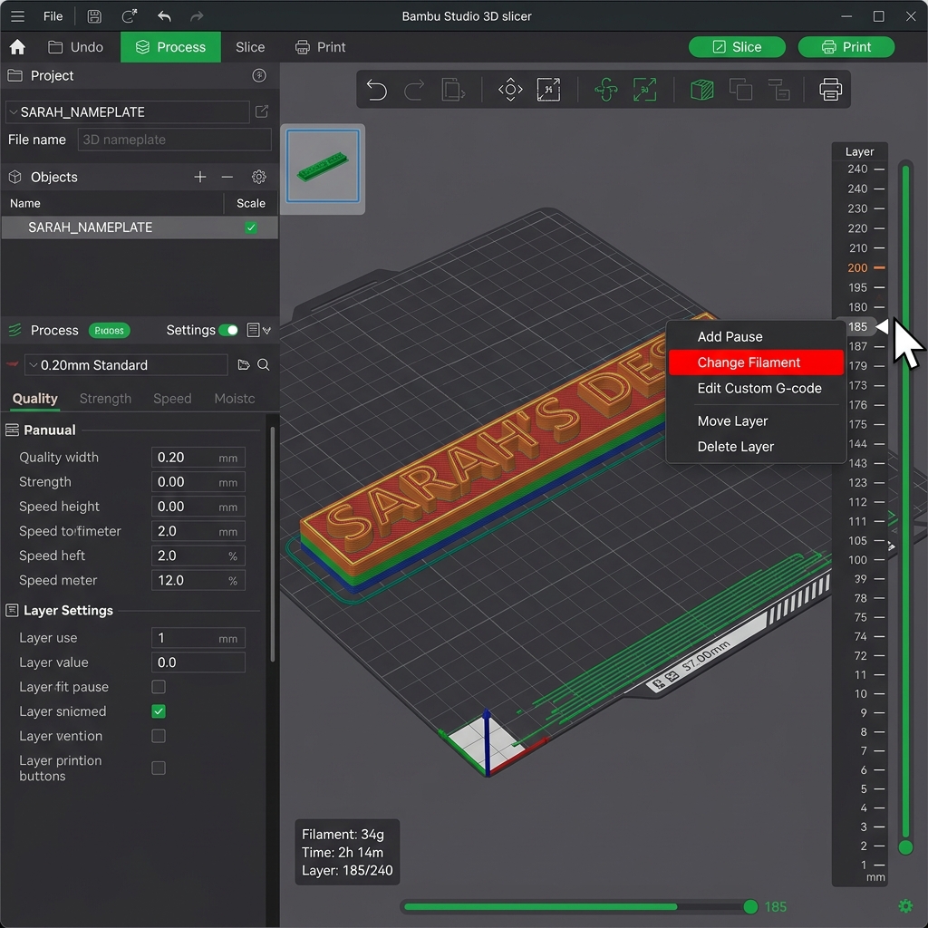Click the Layer use value field
The image size is (928, 928).
(198, 637)
